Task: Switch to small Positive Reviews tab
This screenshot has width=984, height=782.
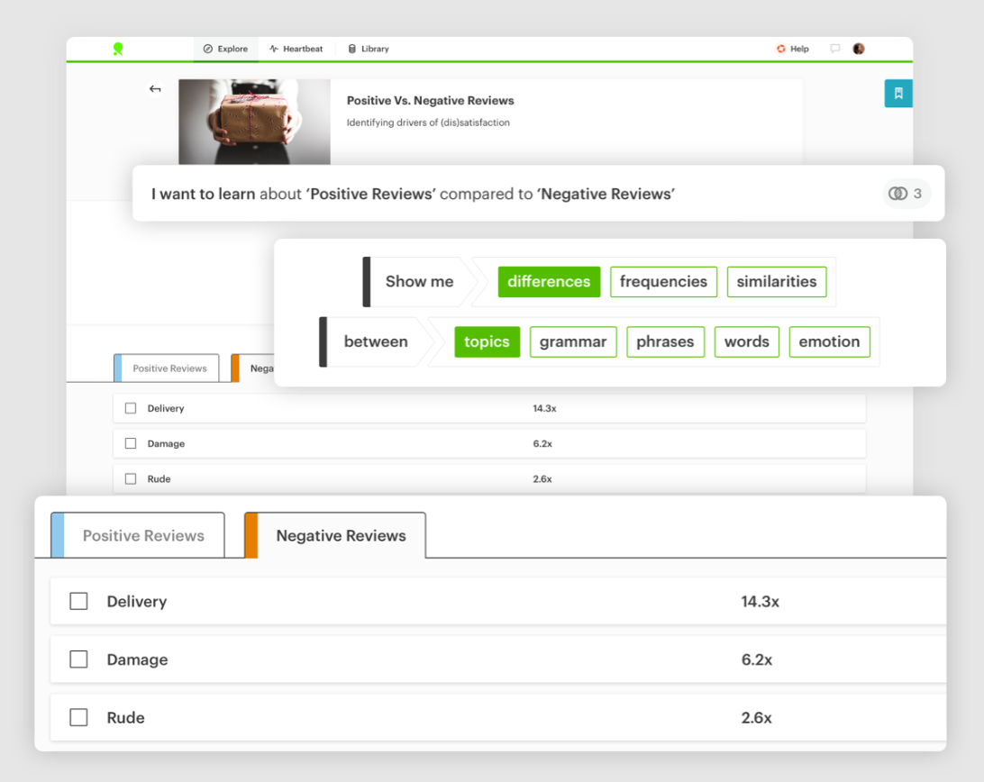Action: click(167, 368)
